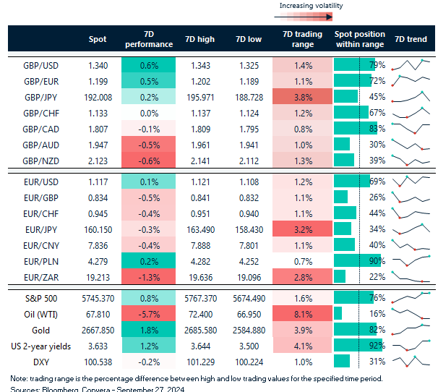This screenshot has height=392, width=438.
Task: Click the Increasing volatility legend arrow
Action: pos(304,17)
